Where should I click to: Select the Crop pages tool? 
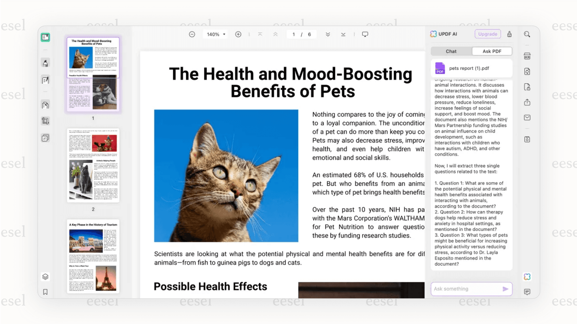45,121
